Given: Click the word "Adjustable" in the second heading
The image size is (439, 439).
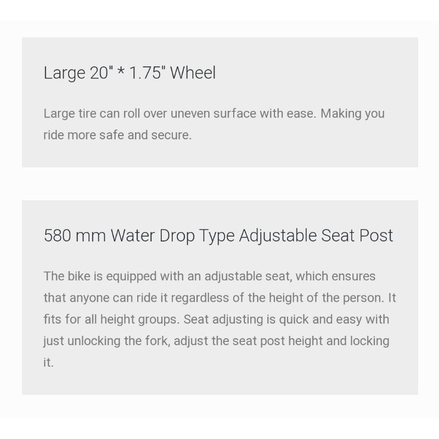Looking at the screenshot, I should (278, 236).
